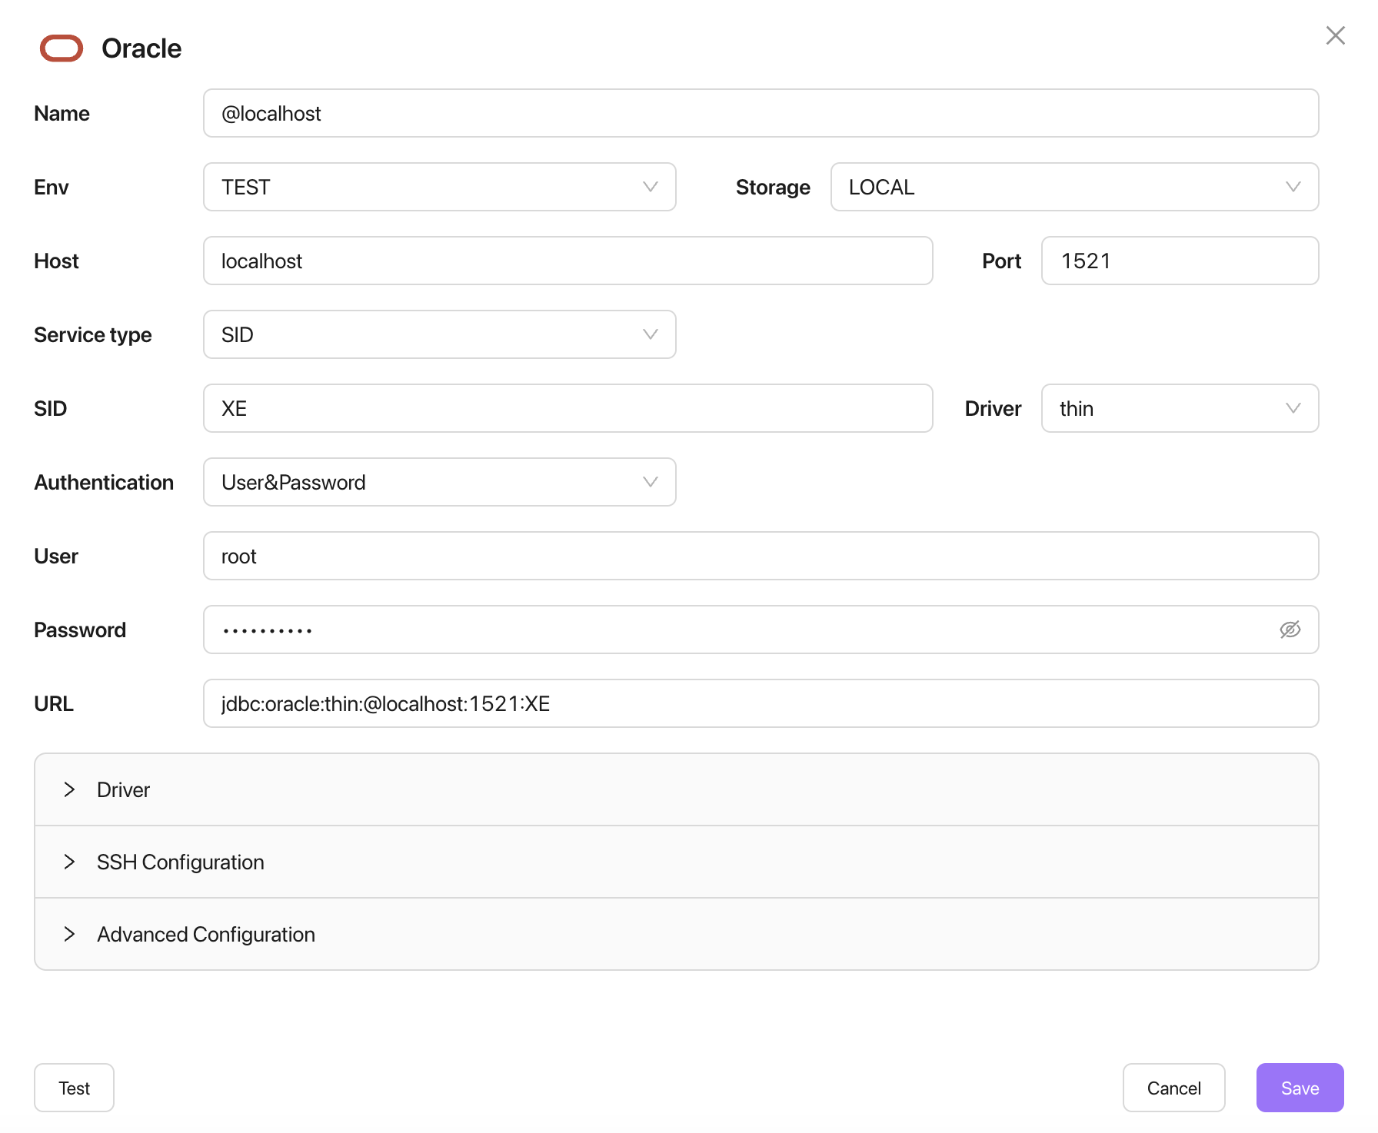Click the URL field with the JDBC string

[x=761, y=703]
